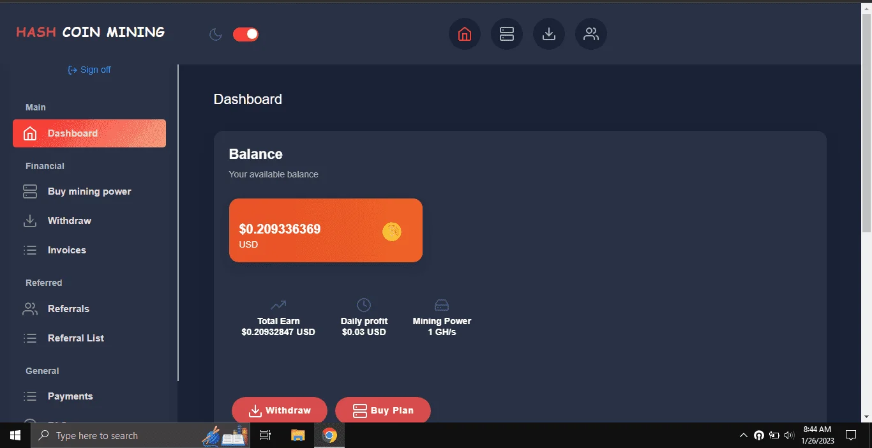Screen dimensions: 872x448
Task: Click the list icon beside Payments
Action: coord(30,396)
